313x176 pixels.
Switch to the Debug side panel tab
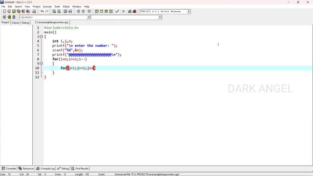pyautogui.click(x=25, y=23)
